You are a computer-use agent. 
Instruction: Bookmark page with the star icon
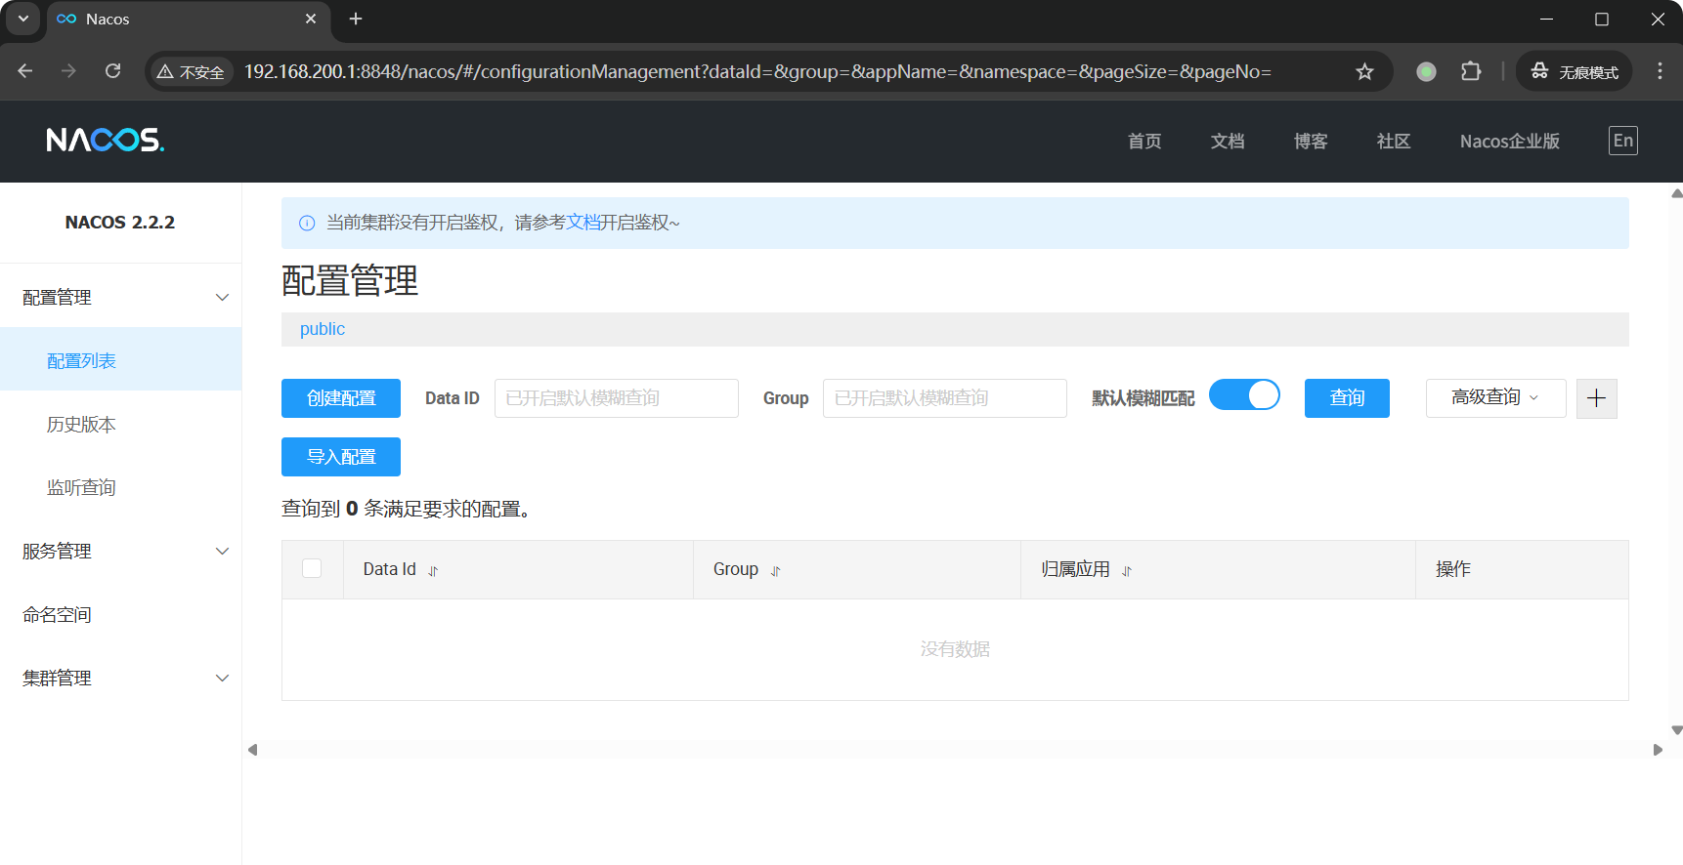pyautogui.click(x=1364, y=71)
